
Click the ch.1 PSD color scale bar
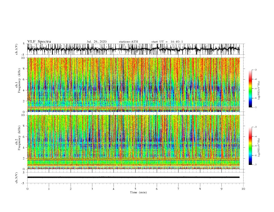tap(250, 89)
